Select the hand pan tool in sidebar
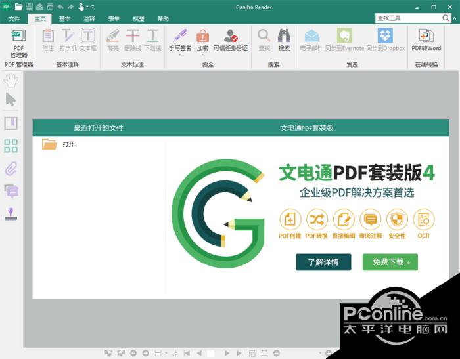The height and width of the screenshot is (359, 460). tap(11, 81)
